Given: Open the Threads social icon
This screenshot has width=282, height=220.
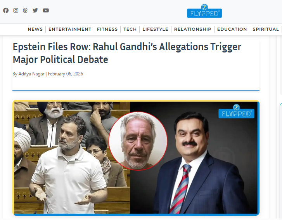Looking at the screenshot, I should point(25,10).
